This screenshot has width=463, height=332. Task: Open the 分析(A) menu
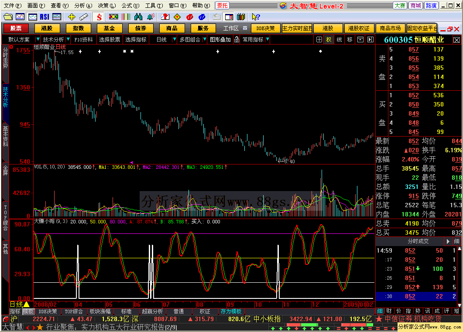click(83, 5)
